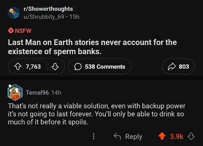Open the 538 Comments section

[99, 67]
